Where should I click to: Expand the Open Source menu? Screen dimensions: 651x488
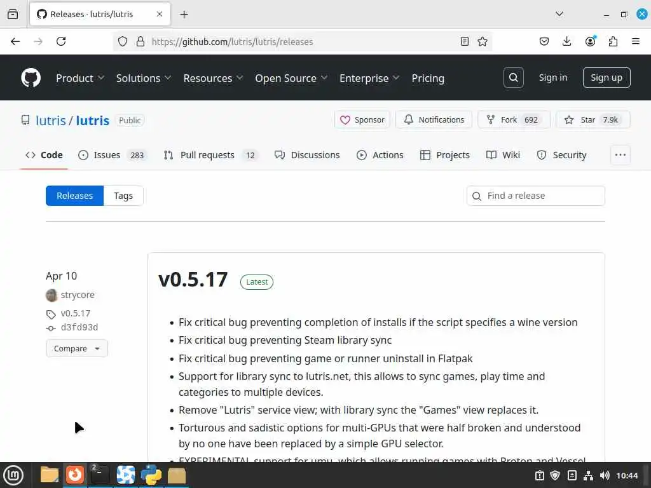[x=291, y=78]
